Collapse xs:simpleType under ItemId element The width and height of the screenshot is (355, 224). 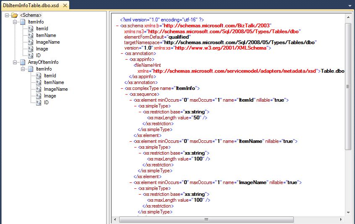pyautogui.click(x=136, y=106)
